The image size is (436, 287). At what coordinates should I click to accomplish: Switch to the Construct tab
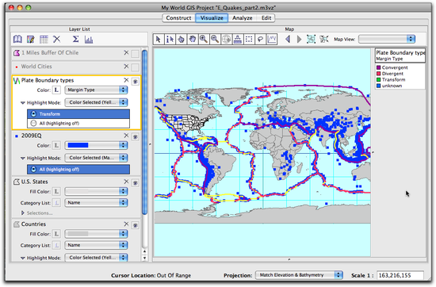179,18
